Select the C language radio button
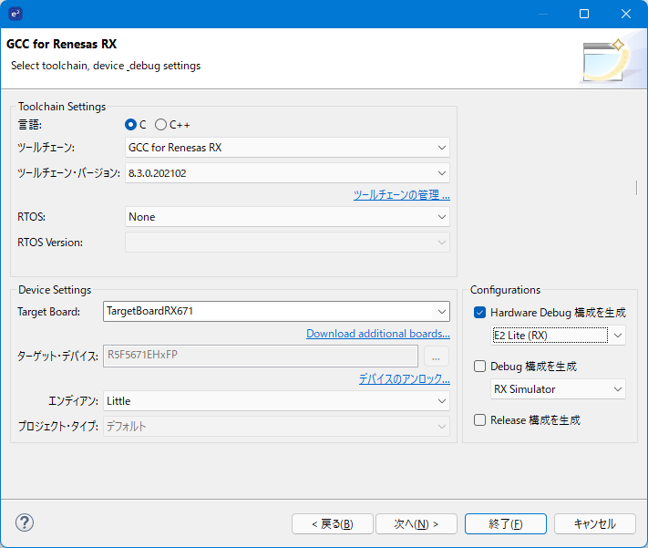This screenshot has height=548, width=648. (x=130, y=125)
